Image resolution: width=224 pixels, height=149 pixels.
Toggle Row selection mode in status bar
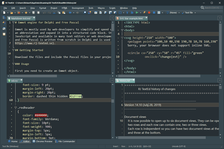[123, 146]
